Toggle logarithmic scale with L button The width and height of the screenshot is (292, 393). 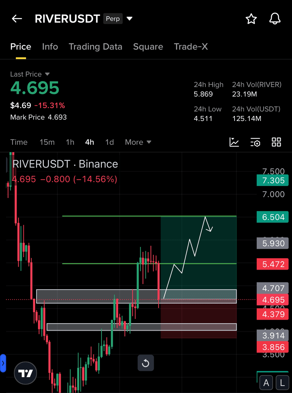282,383
